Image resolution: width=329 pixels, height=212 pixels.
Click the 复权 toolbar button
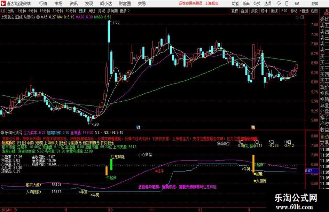235,11
